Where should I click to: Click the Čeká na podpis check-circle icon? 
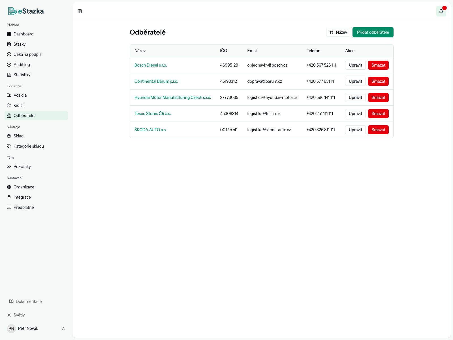coord(9,54)
